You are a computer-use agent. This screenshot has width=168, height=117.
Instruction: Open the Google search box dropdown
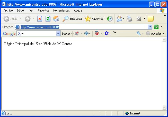coord(58,34)
